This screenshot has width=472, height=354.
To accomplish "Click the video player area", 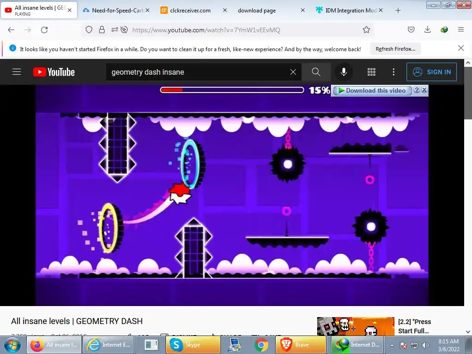I will [232, 195].
